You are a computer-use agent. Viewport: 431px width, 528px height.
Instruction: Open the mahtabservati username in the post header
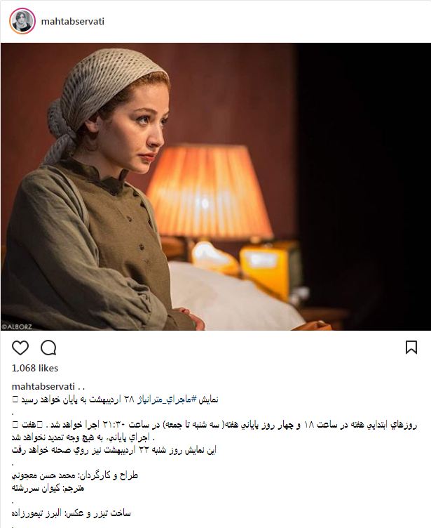point(73,21)
